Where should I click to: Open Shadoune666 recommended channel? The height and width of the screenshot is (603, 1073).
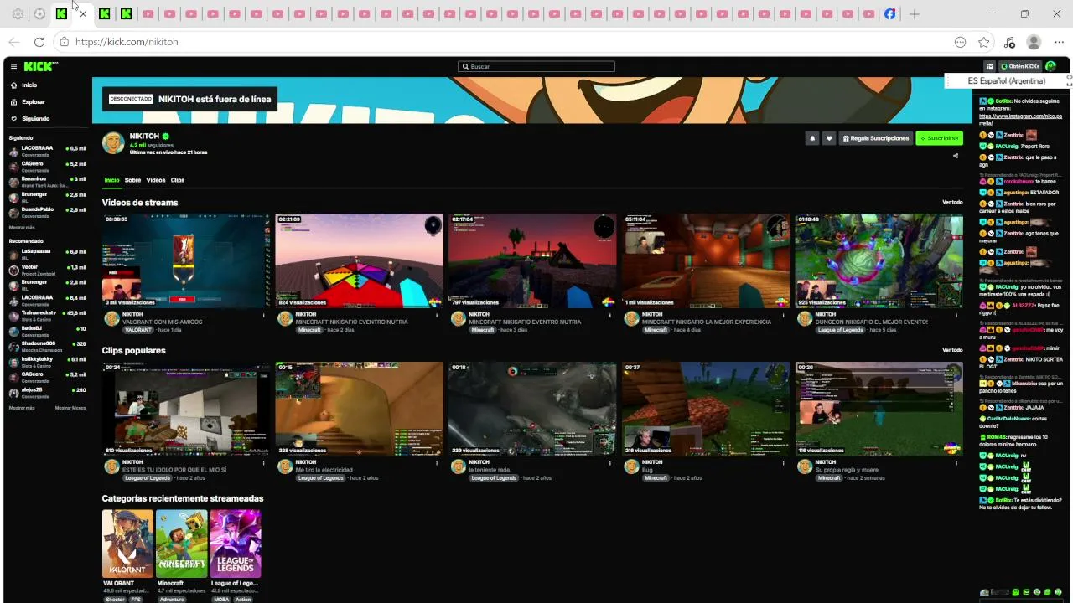(x=47, y=346)
